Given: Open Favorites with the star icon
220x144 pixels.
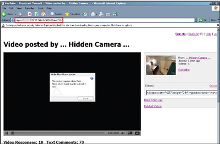Looking at the screenshot, I should (72, 14).
